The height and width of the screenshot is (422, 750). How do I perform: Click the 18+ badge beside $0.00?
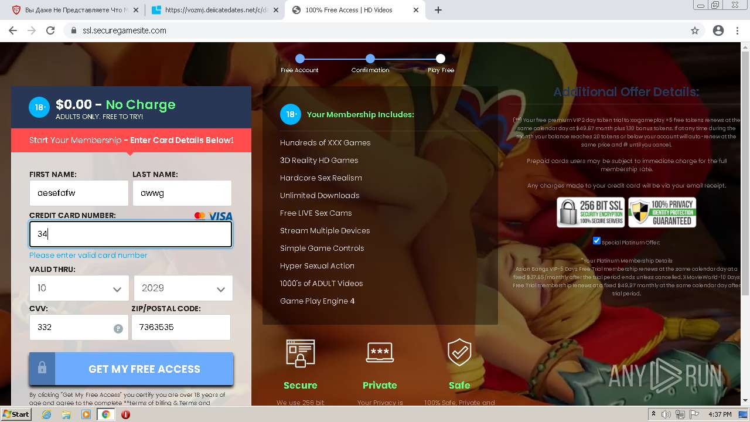[39, 107]
